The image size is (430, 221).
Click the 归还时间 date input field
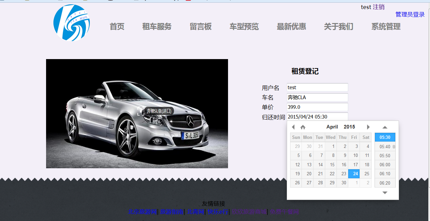pos(317,117)
